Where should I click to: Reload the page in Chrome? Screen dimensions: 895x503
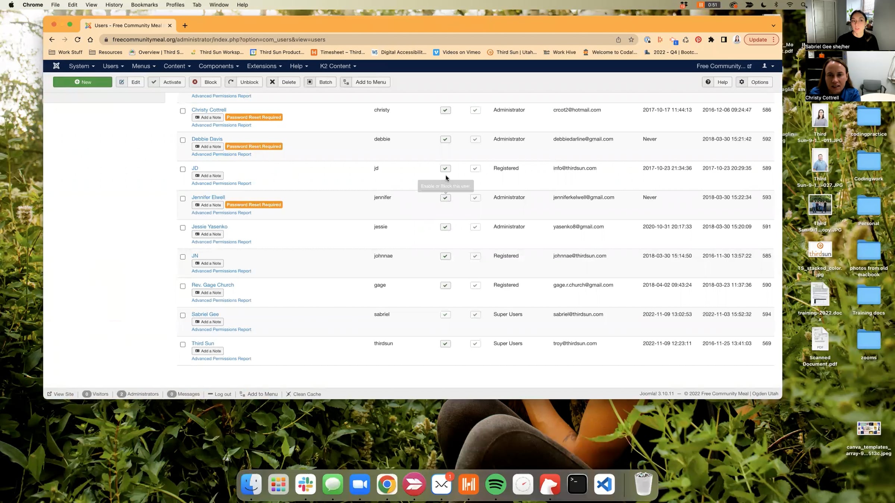78,39
